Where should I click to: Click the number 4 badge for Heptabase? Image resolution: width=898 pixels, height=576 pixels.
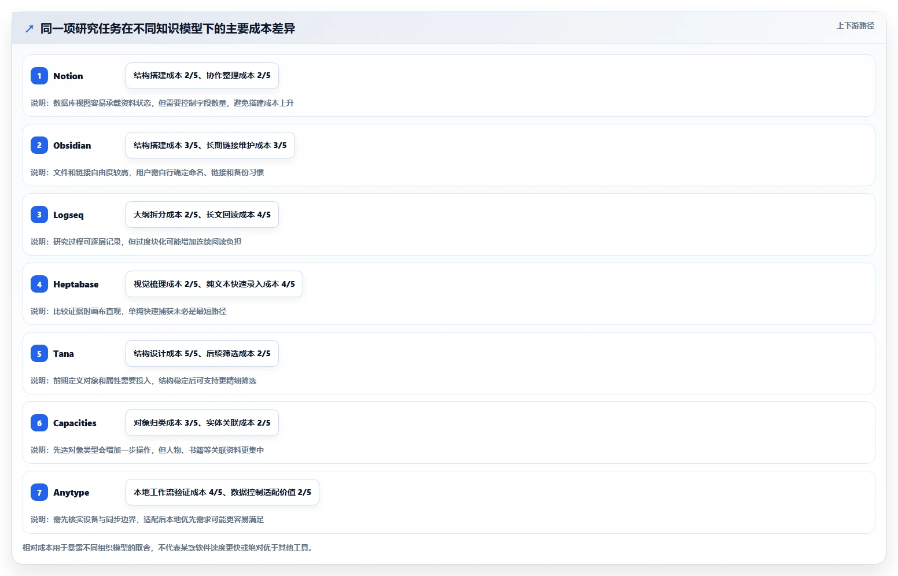click(39, 284)
